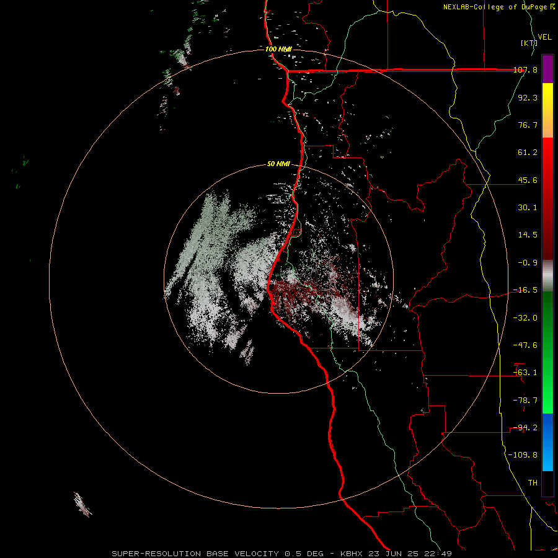Click the 92.3 velocity scale value
This screenshot has height=558, width=558.
click(x=528, y=97)
